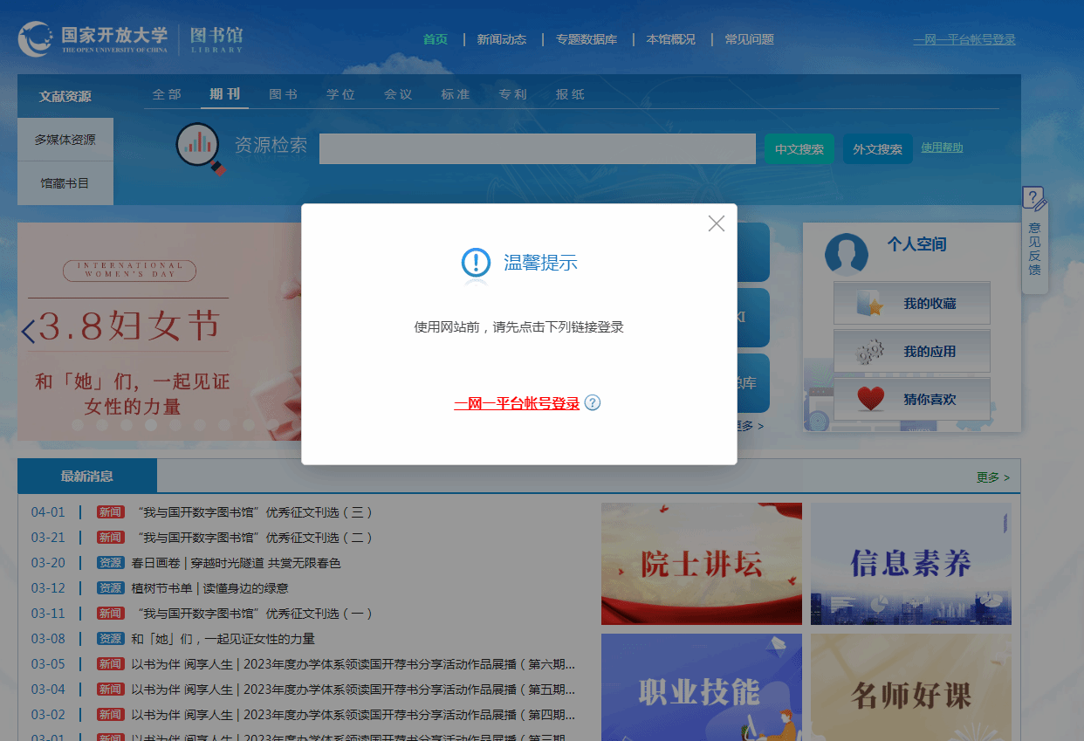Click the help question mark beside login link
This screenshot has width=1084, height=741.
pos(593,402)
